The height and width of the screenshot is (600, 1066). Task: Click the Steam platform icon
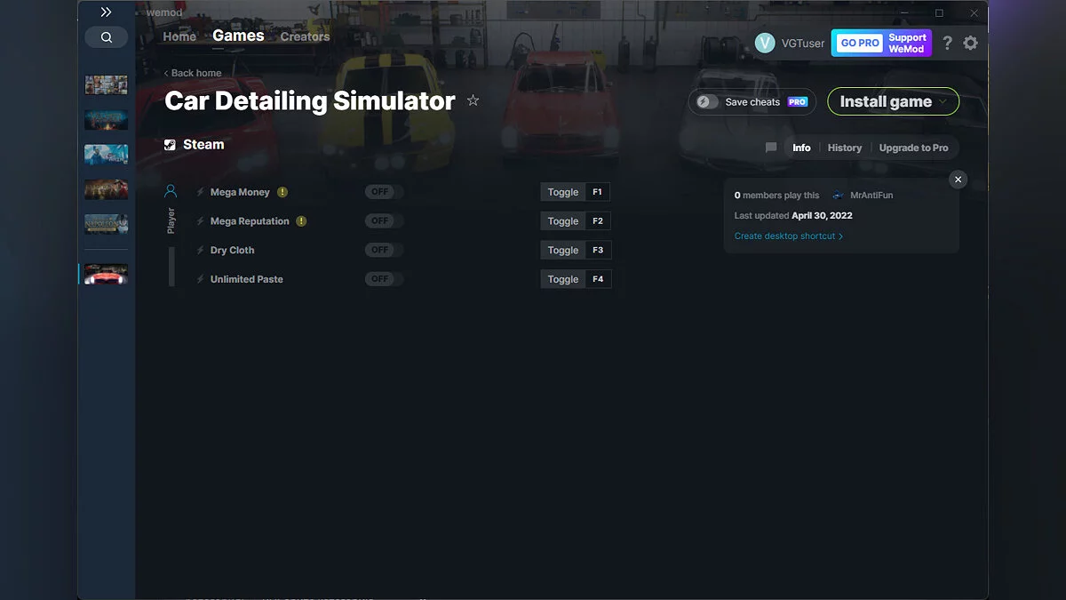click(x=169, y=144)
